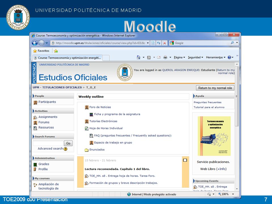Expand the address bar history dropdown
Image resolution: width=272 pixels, height=204 pixels.
(x=148, y=43)
